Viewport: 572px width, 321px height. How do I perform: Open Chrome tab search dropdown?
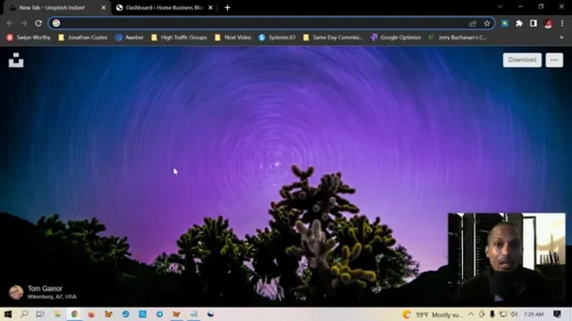click(500, 7)
